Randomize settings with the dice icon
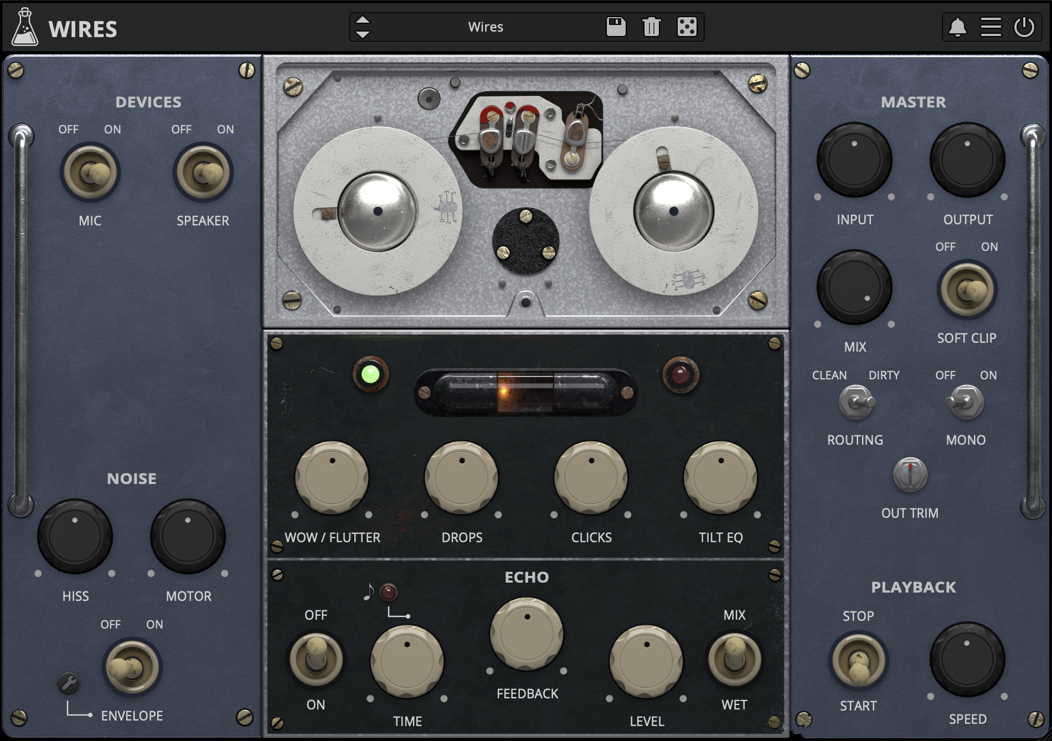1052x741 pixels. [687, 27]
